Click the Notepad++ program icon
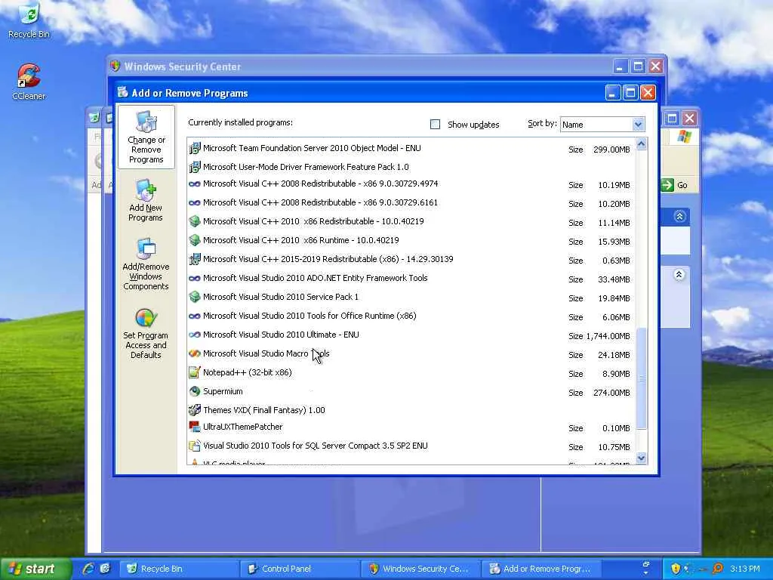Viewport: 773px width, 580px height. coord(195,372)
